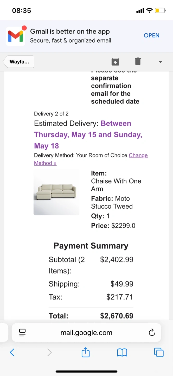Go back to the 'Wayfa...' message list

[x=19, y=62]
